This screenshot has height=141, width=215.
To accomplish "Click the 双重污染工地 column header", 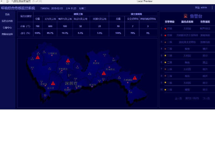I will tap(99, 19).
